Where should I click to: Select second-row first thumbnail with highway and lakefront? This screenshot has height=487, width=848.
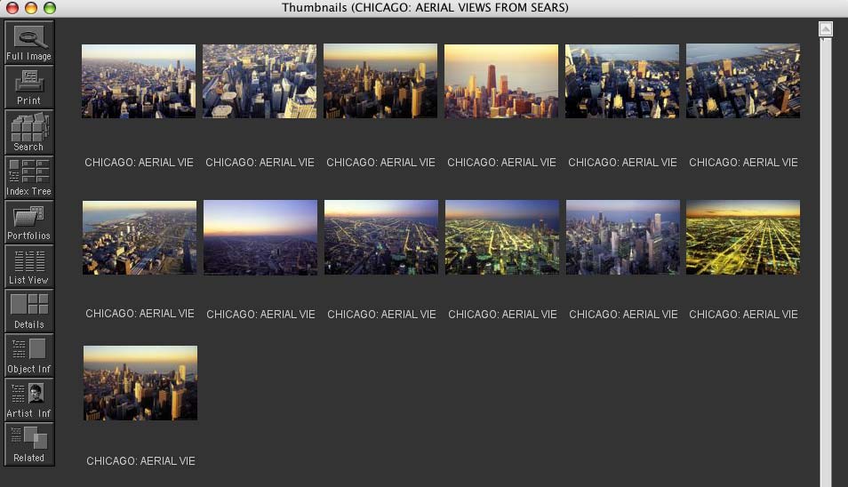[x=140, y=238]
